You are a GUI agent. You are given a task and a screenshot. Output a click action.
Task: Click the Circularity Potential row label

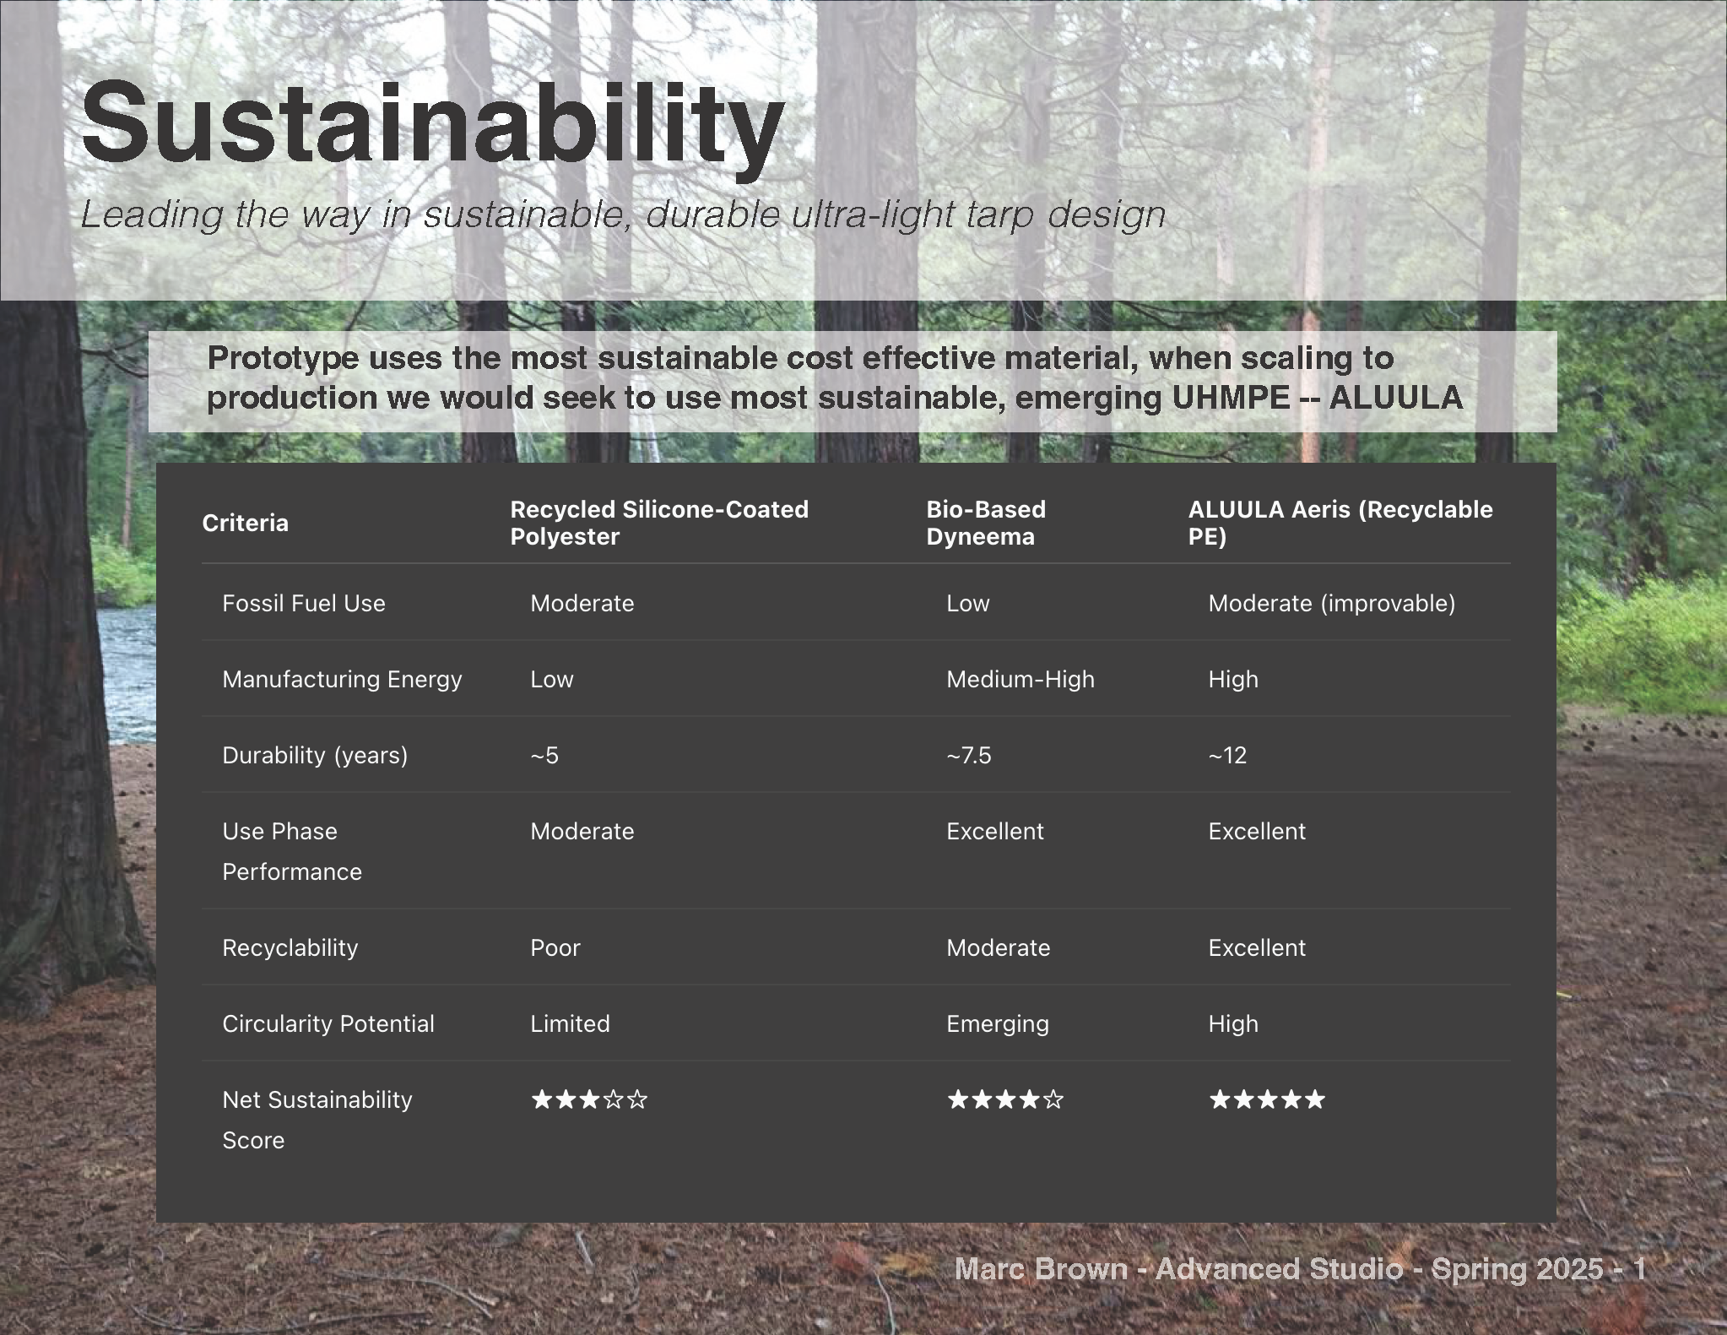pyautogui.click(x=328, y=1024)
